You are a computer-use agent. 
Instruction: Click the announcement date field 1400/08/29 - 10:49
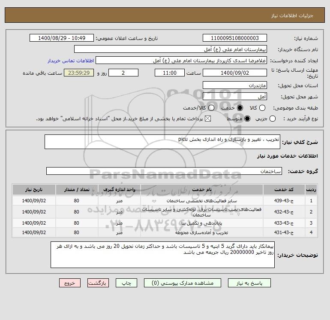62,38
